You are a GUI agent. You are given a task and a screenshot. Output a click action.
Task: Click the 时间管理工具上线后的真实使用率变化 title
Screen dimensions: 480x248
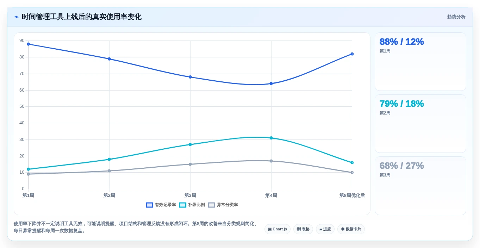coord(82,17)
